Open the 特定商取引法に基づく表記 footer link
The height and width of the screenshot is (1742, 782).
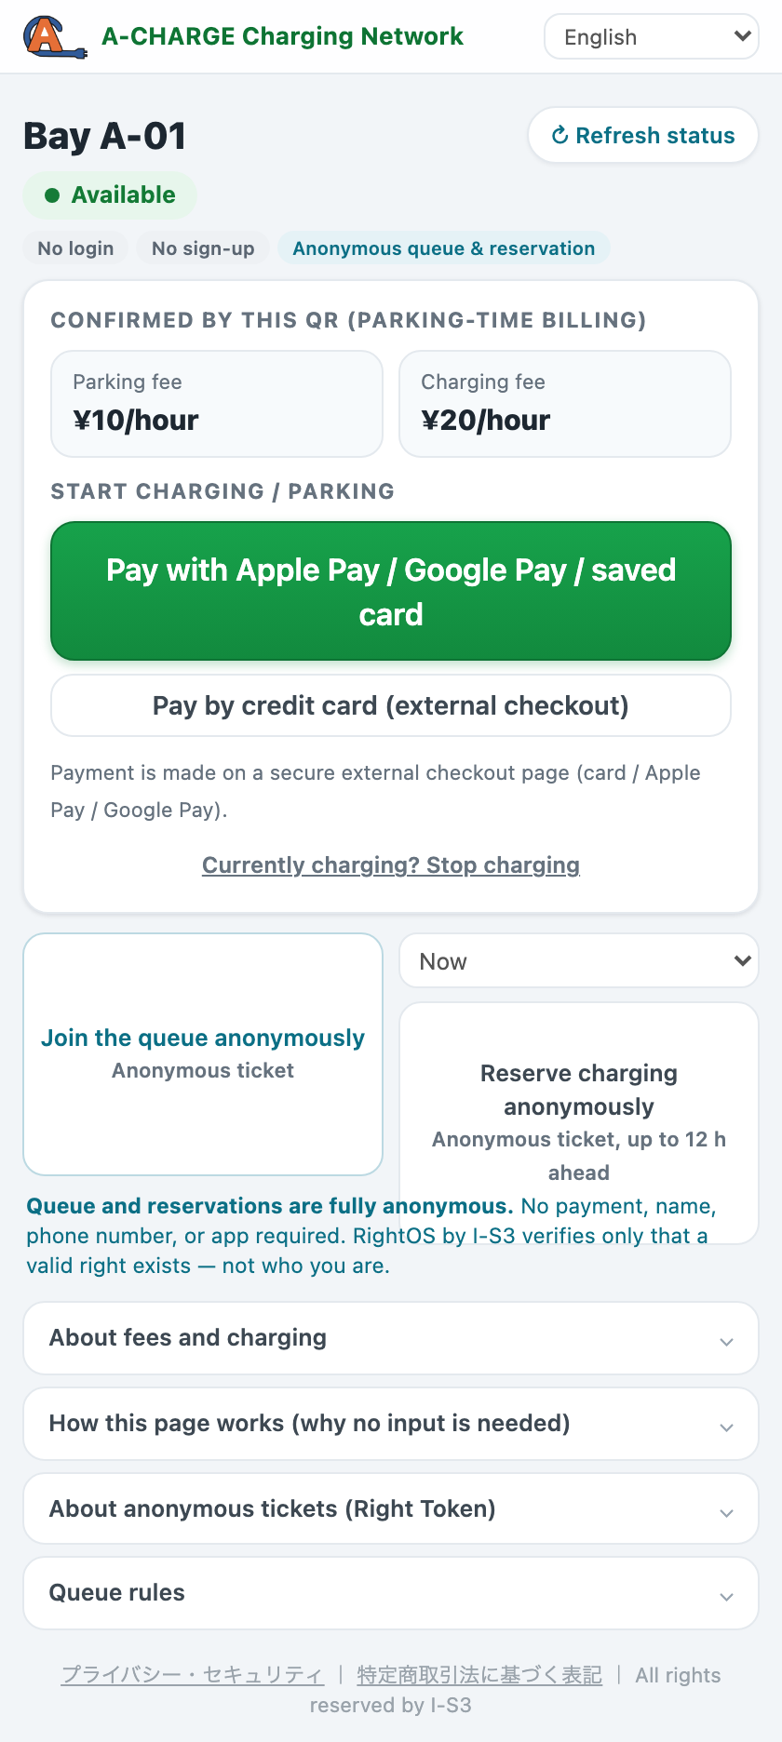pyautogui.click(x=479, y=1675)
